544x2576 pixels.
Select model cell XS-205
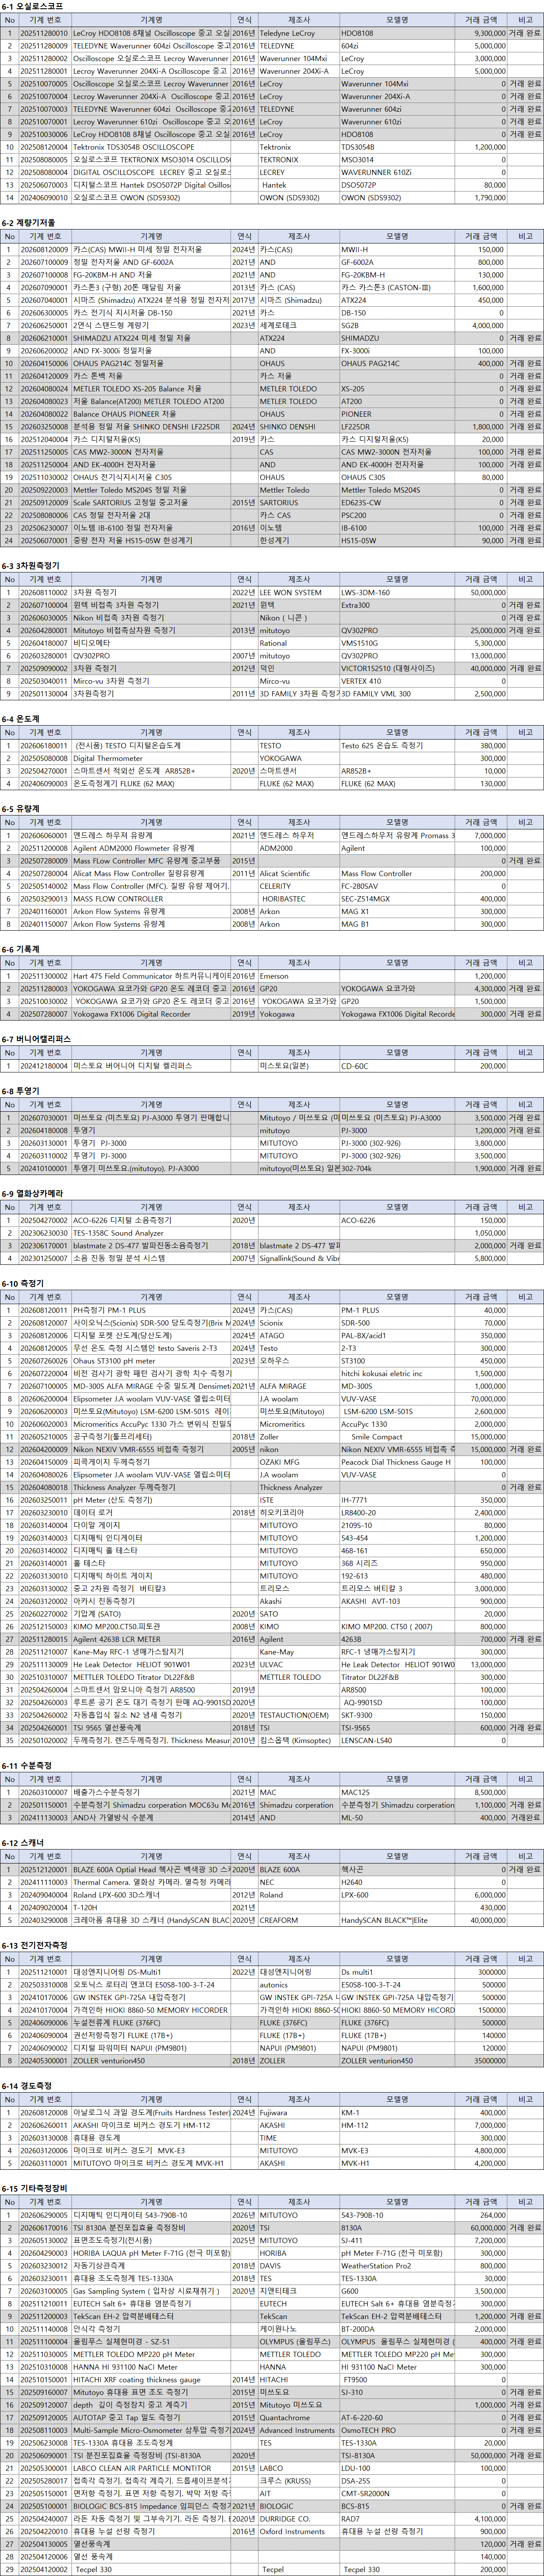396,389
